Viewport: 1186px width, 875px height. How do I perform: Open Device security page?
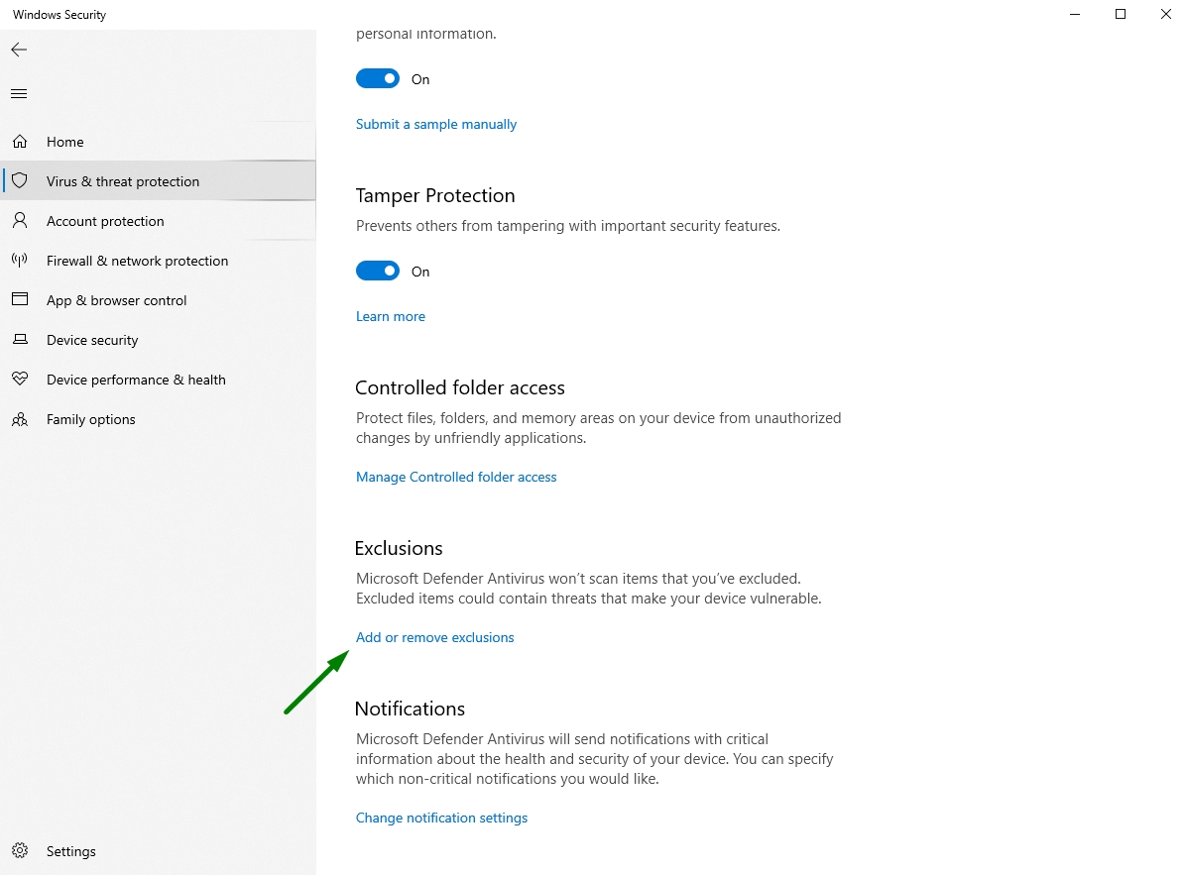(158, 339)
